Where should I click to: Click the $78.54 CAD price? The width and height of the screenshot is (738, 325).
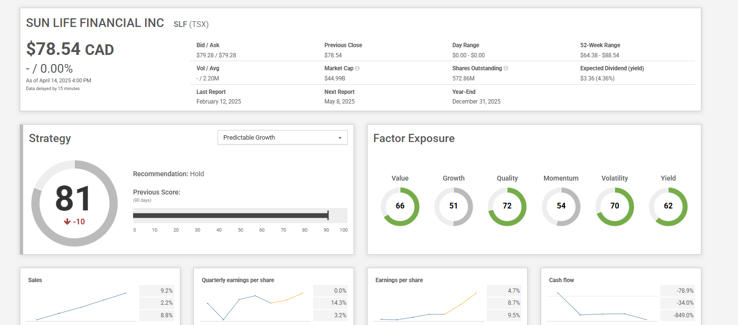(70, 49)
